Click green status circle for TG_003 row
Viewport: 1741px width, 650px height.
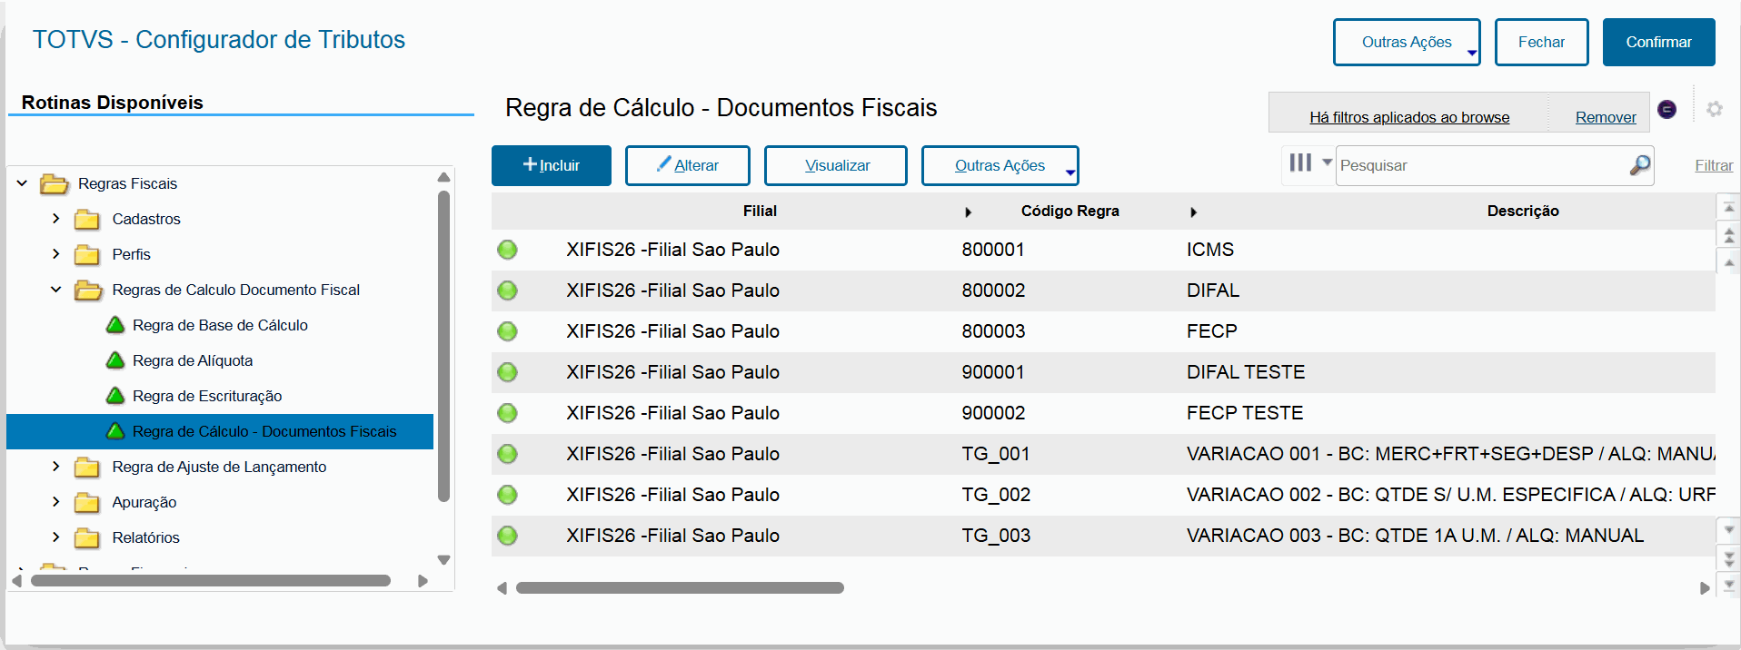[x=507, y=536]
